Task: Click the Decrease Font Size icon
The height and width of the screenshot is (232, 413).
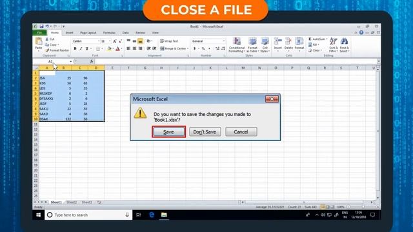Action: pos(120,41)
